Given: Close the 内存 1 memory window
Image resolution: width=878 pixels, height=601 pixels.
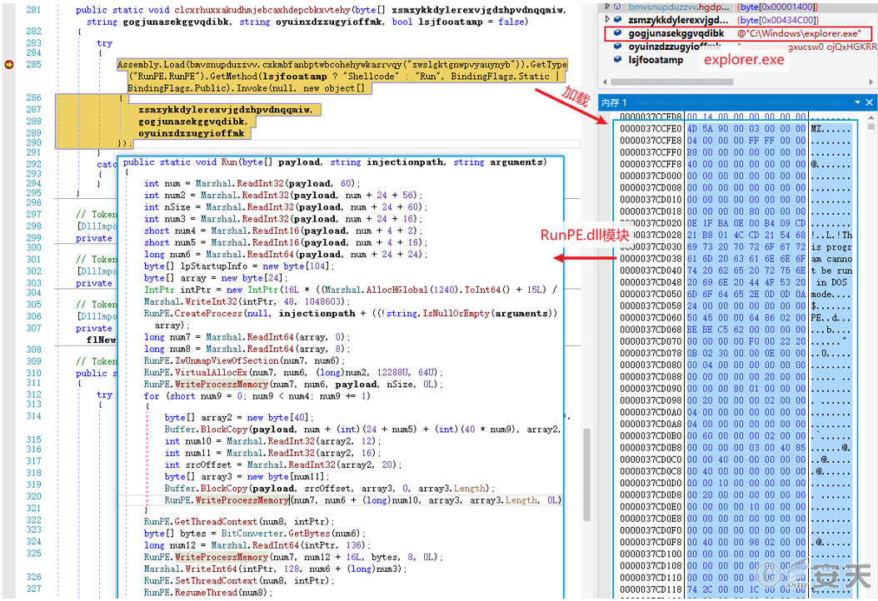Looking at the screenshot, I should point(869,102).
